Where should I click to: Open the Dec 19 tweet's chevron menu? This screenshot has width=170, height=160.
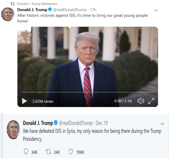click(162, 124)
